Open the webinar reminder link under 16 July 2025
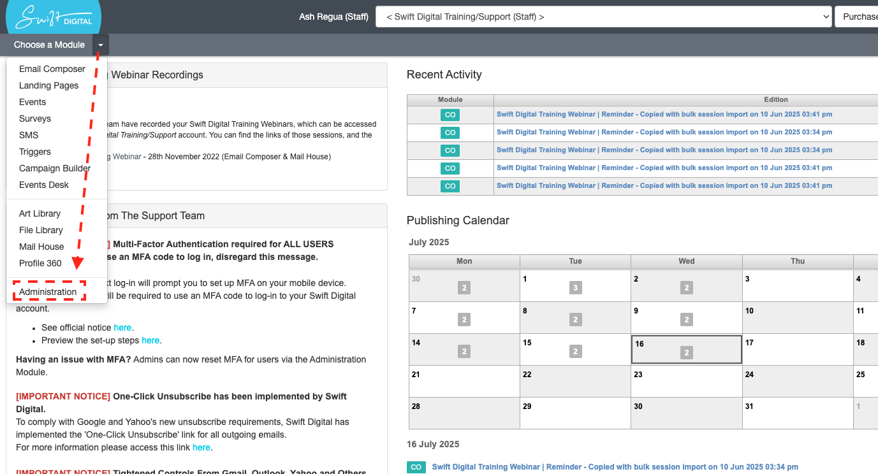This screenshot has width=878, height=474. click(x=615, y=467)
